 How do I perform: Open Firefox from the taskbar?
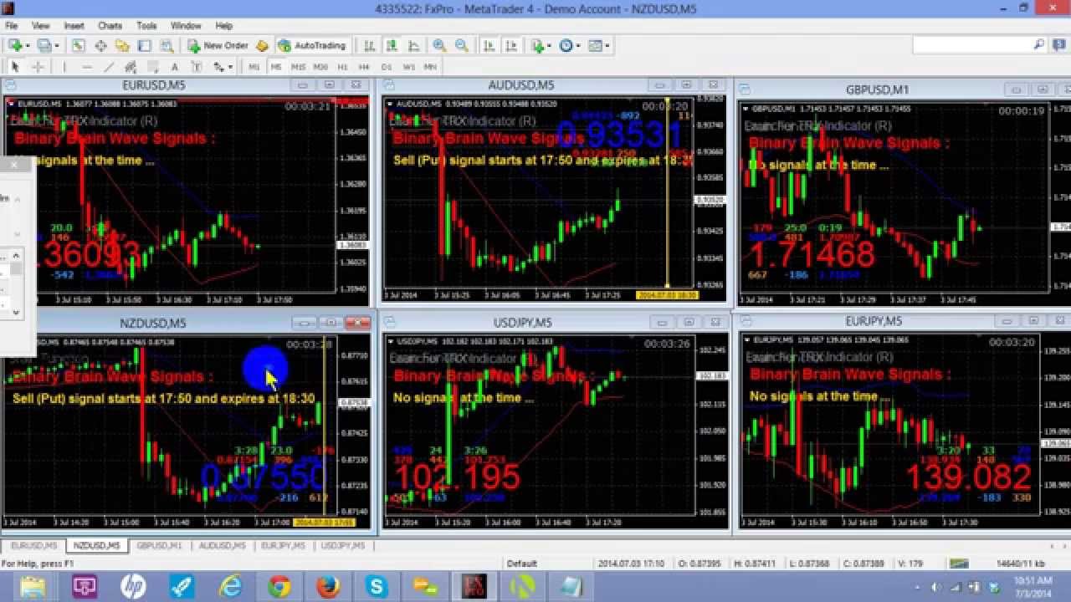(x=328, y=587)
